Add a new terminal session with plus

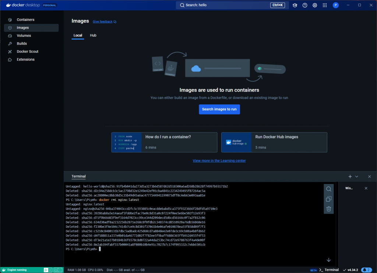pyautogui.click(x=350, y=176)
